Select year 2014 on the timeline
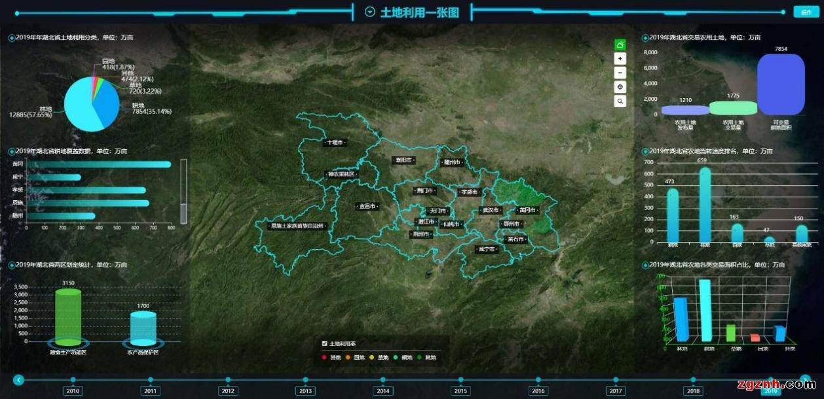This screenshot has width=824, height=399. pos(383,390)
